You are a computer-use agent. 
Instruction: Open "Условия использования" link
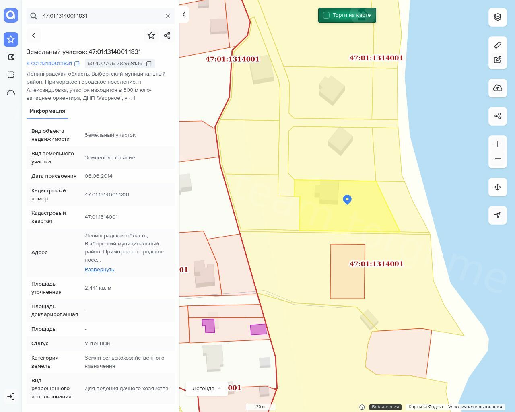[x=475, y=407]
